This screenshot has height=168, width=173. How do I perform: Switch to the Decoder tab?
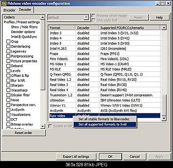tap(25, 9)
